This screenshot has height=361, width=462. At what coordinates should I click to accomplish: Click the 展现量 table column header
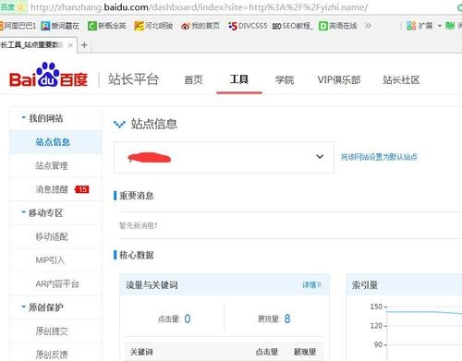click(305, 352)
